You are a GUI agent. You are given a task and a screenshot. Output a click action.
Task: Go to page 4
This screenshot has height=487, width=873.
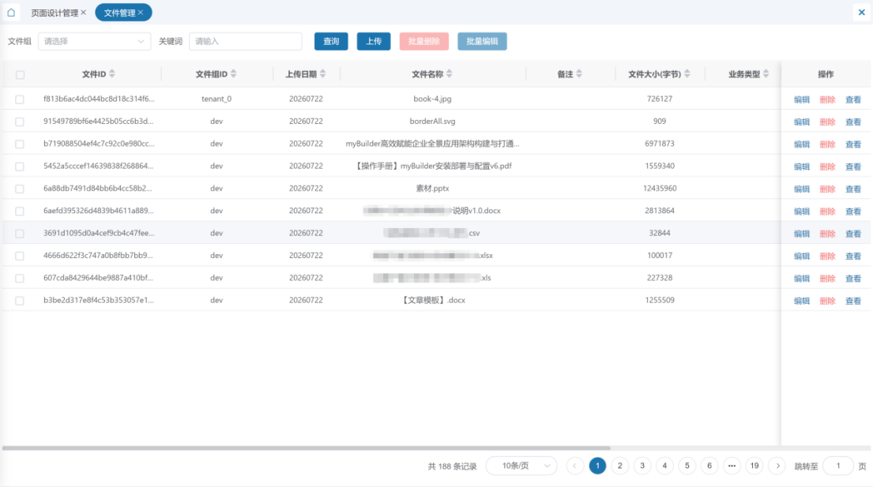[664, 466]
